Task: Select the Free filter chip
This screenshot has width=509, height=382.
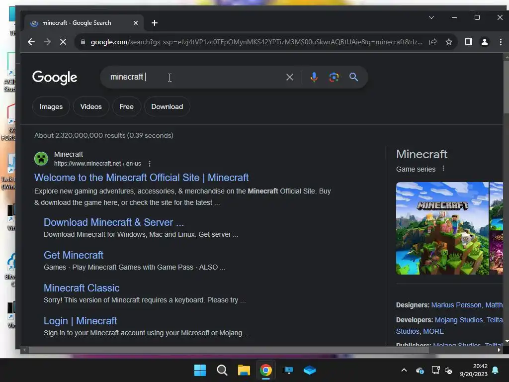Action: pyautogui.click(x=127, y=106)
